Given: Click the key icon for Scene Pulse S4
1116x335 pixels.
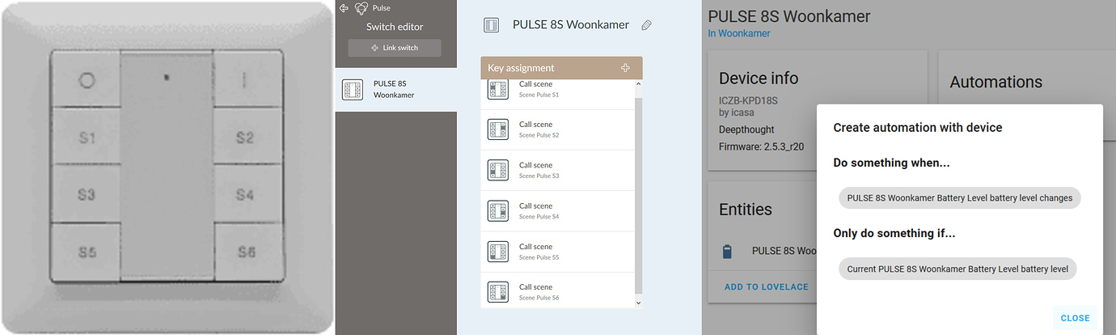Looking at the screenshot, I should click(498, 210).
